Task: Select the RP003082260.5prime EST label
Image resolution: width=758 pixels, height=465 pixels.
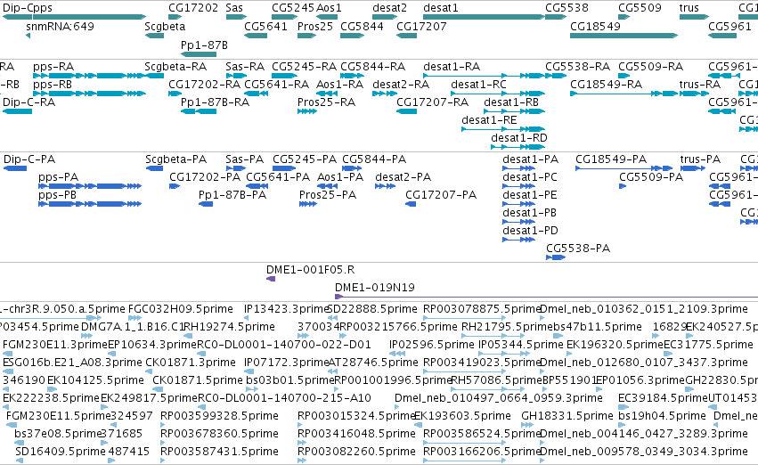Action: click(x=356, y=452)
